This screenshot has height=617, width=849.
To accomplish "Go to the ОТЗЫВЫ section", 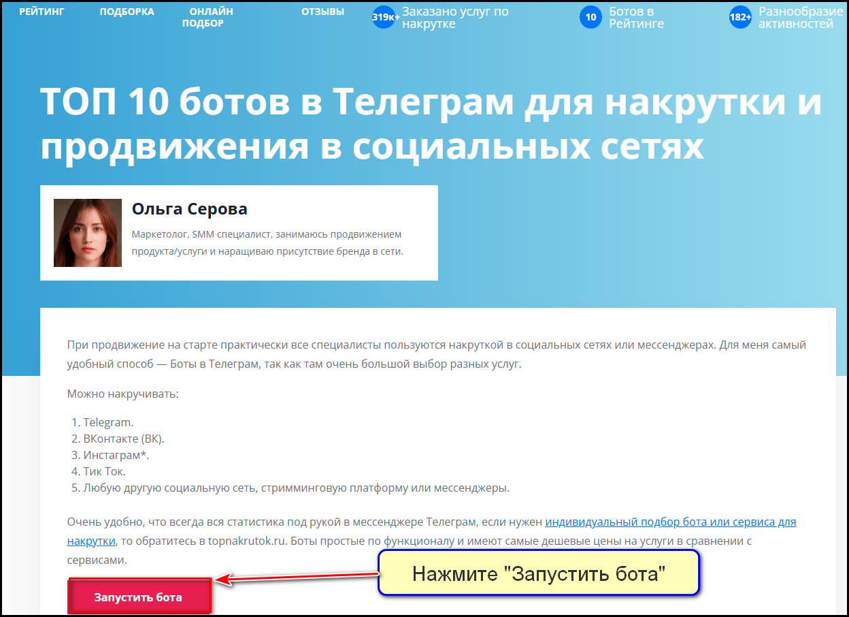I will (322, 11).
